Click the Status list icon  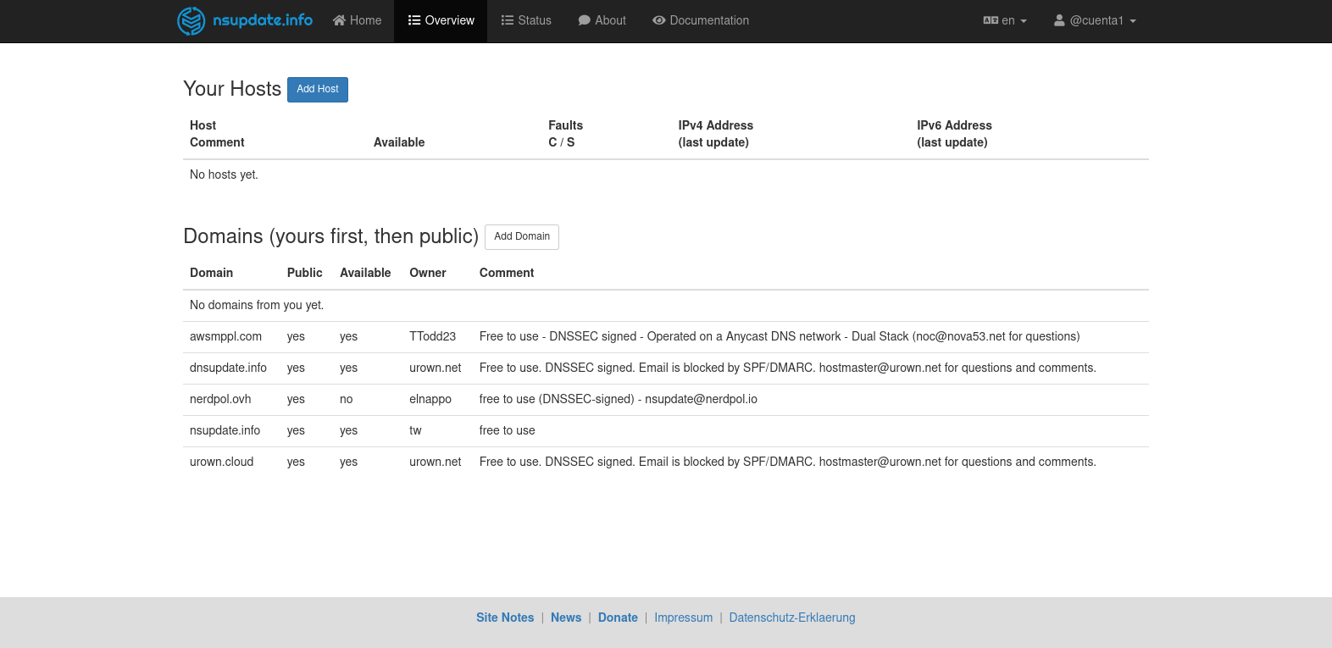click(x=508, y=20)
